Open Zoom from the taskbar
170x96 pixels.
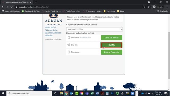tap(133, 93)
